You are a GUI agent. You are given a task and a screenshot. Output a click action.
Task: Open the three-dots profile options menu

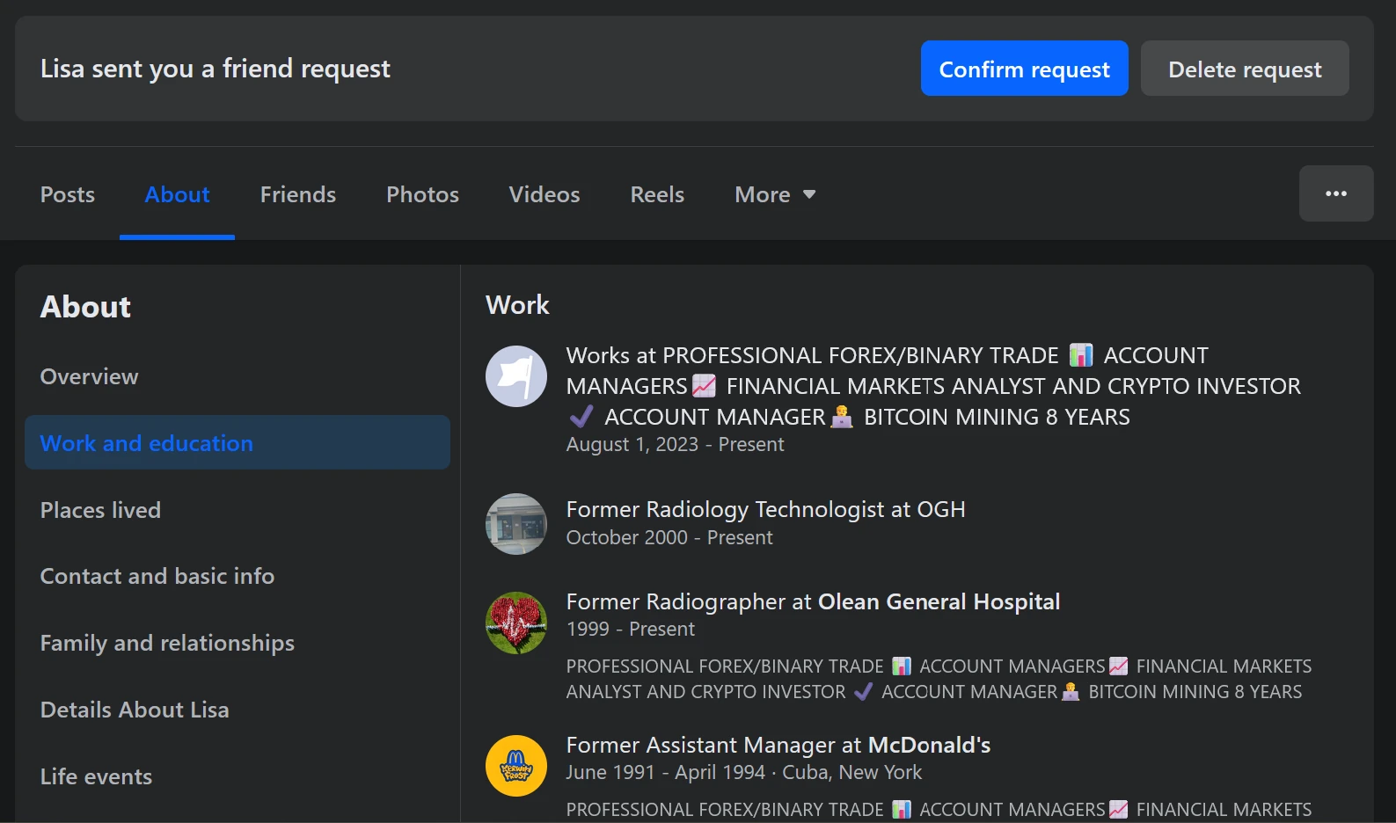click(x=1336, y=193)
